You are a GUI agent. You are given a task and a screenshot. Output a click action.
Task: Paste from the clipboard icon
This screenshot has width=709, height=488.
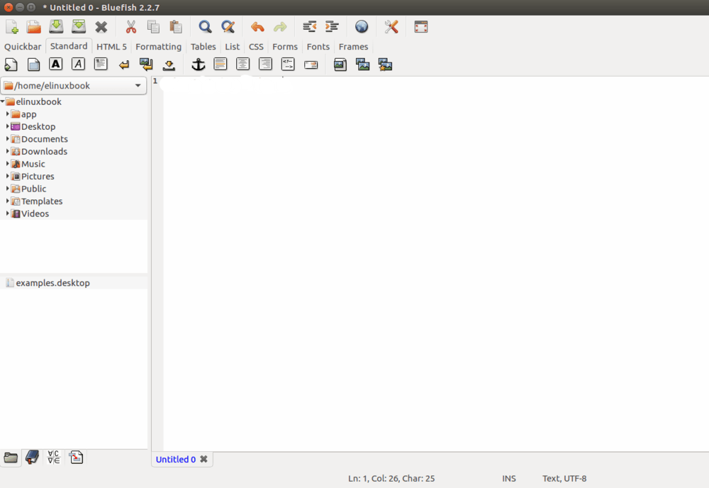176,27
